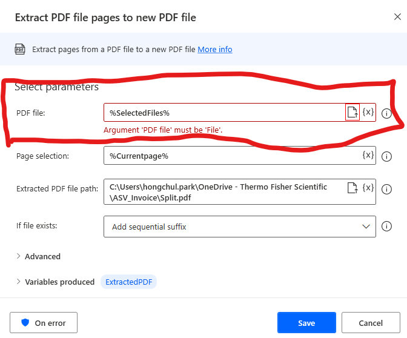The height and width of the screenshot is (338, 407).
Task: Click the Page selection input field
Action: (x=233, y=156)
